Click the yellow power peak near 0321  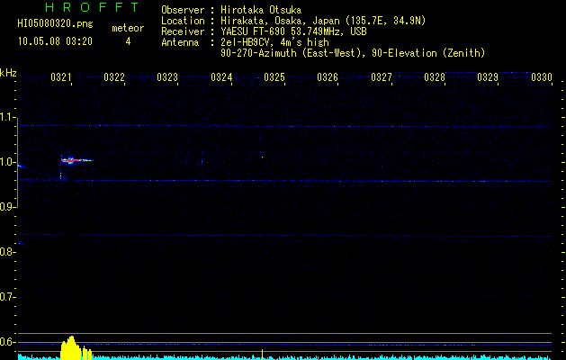click(x=71, y=346)
